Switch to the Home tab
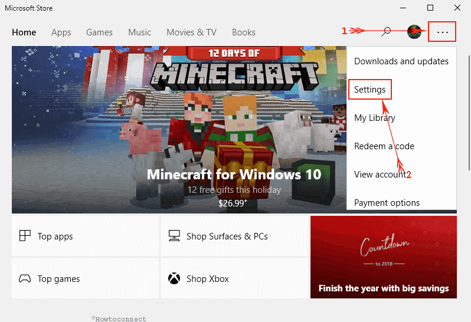471x322 pixels. coord(24,32)
